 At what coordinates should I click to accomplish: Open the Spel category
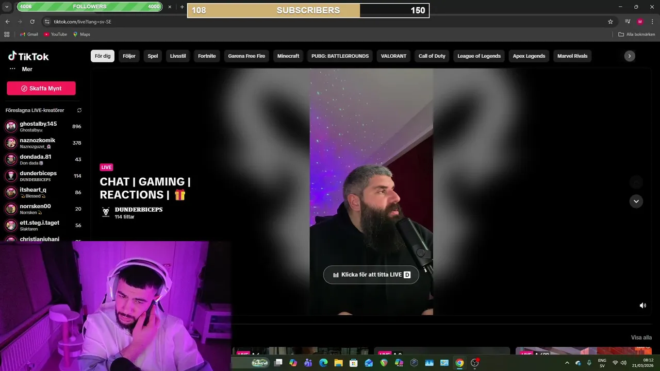[153, 56]
